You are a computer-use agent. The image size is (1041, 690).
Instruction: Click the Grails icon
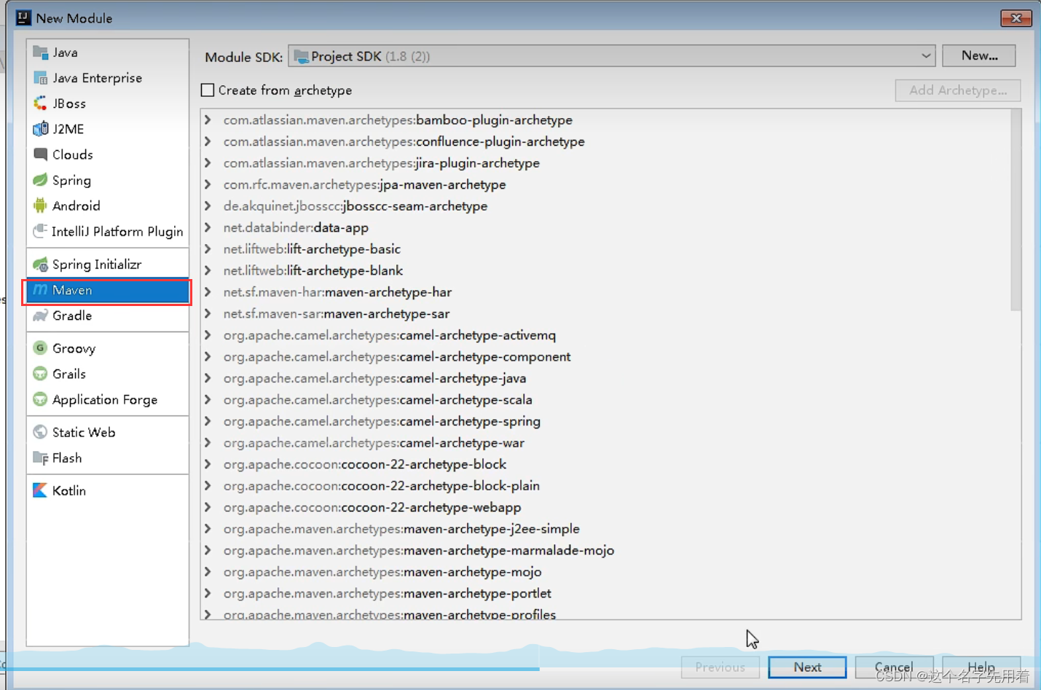tap(41, 374)
